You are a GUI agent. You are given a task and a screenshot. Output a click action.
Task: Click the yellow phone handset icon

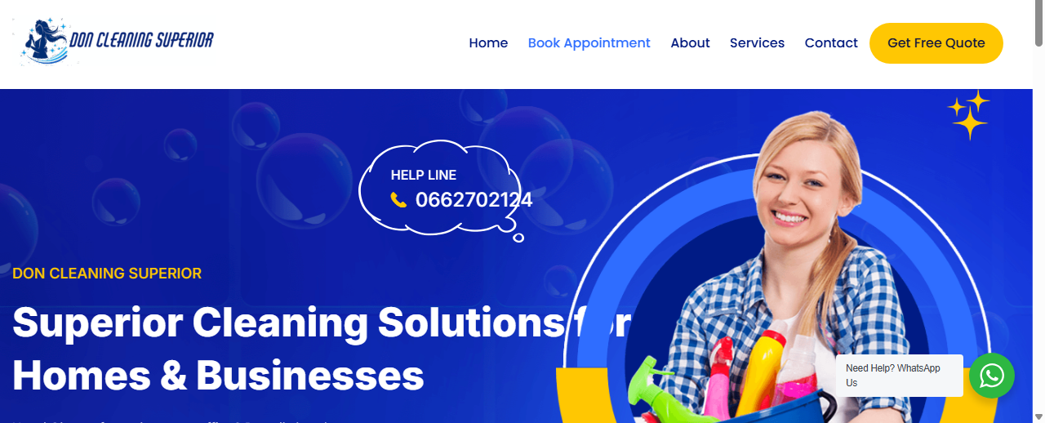pyautogui.click(x=398, y=199)
